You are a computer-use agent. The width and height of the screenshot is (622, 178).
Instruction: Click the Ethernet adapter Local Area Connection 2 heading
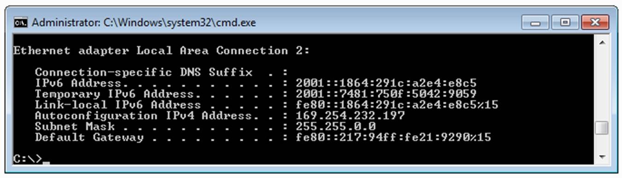(x=161, y=51)
